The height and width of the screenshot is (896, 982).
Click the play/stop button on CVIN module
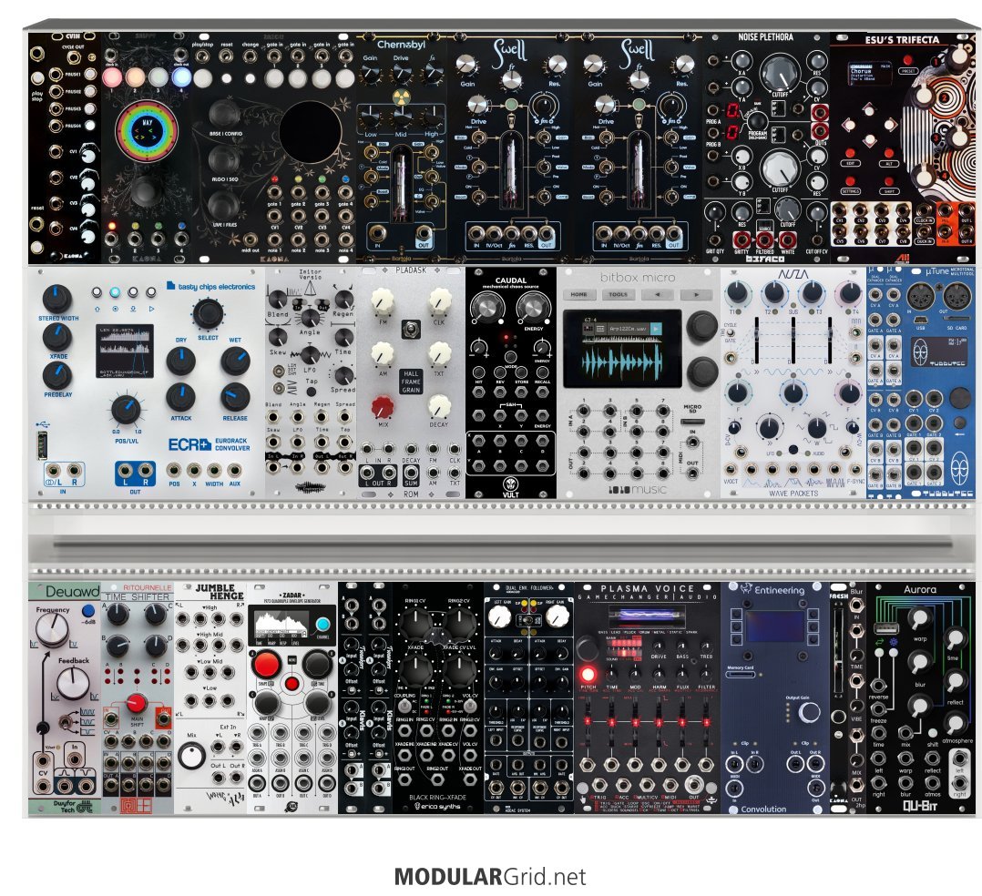click(x=37, y=77)
